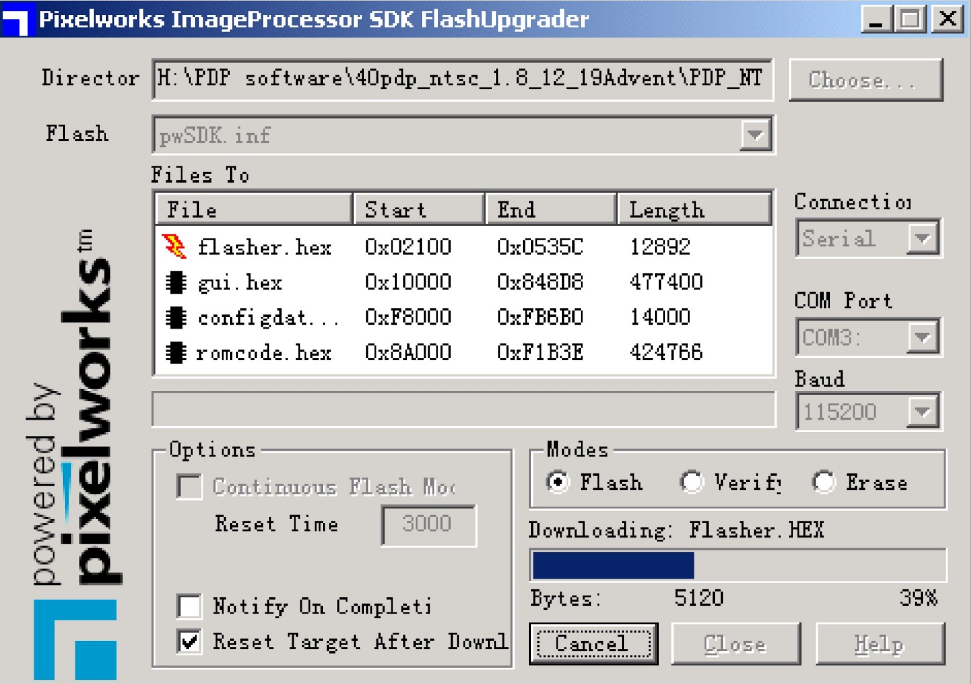The width and height of the screenshot is (971, 684).
Task: Click the powered by pixelworks logo
Action: 74,455
